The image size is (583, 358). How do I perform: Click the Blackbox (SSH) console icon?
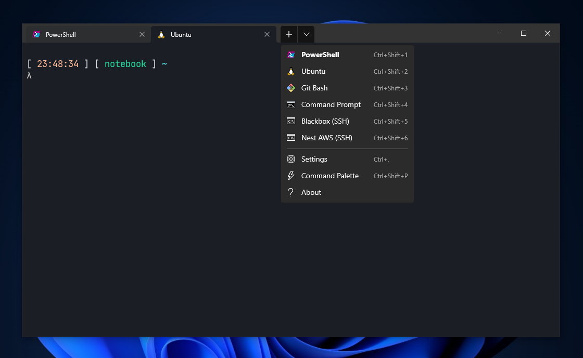(x=291, y=121)
